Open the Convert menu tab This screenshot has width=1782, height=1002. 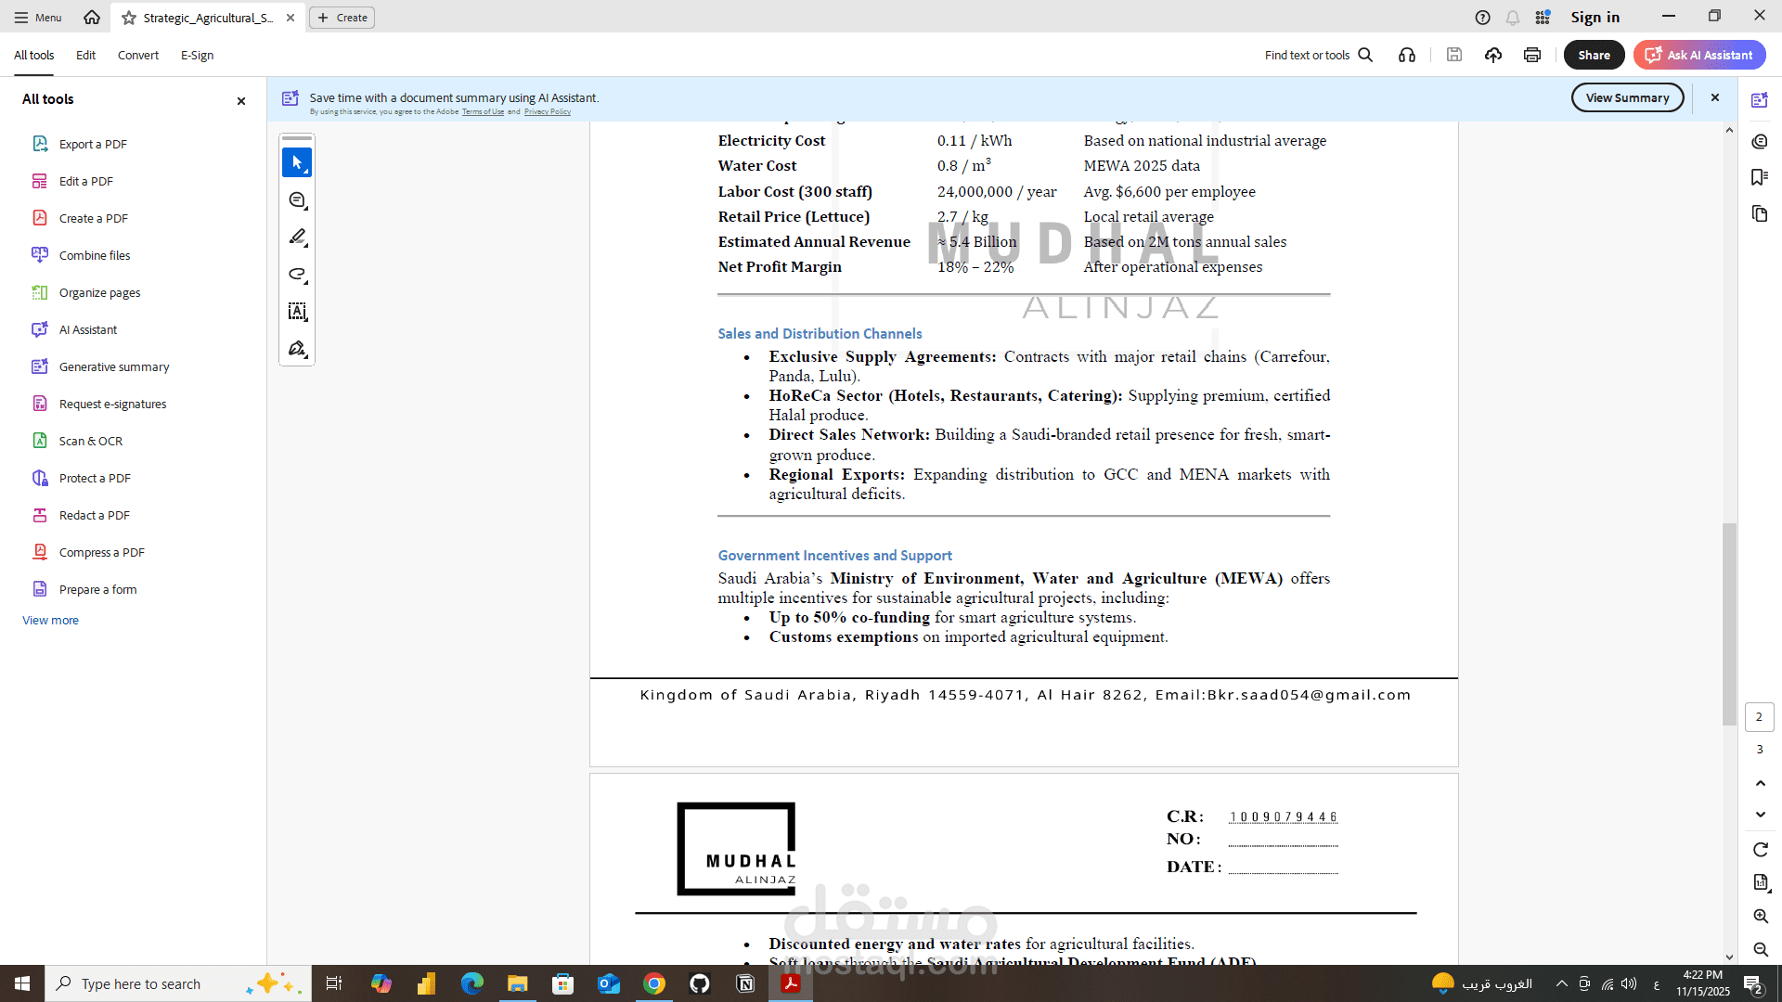tap(137, 55)
